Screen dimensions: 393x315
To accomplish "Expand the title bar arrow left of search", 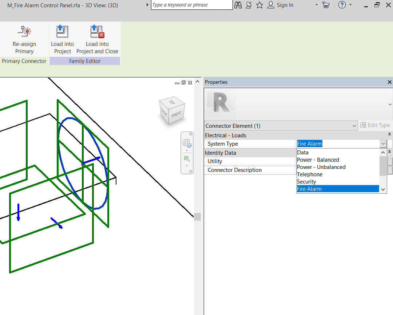I will click(x=147, y=5).
